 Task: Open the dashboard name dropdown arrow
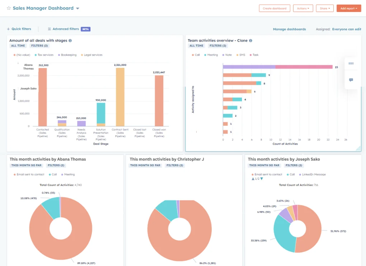pyautogui.click(x=78, y=8)
